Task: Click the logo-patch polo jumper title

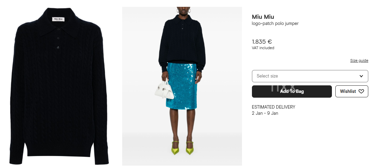Action: pyautogui.click(x=275, y=24)
